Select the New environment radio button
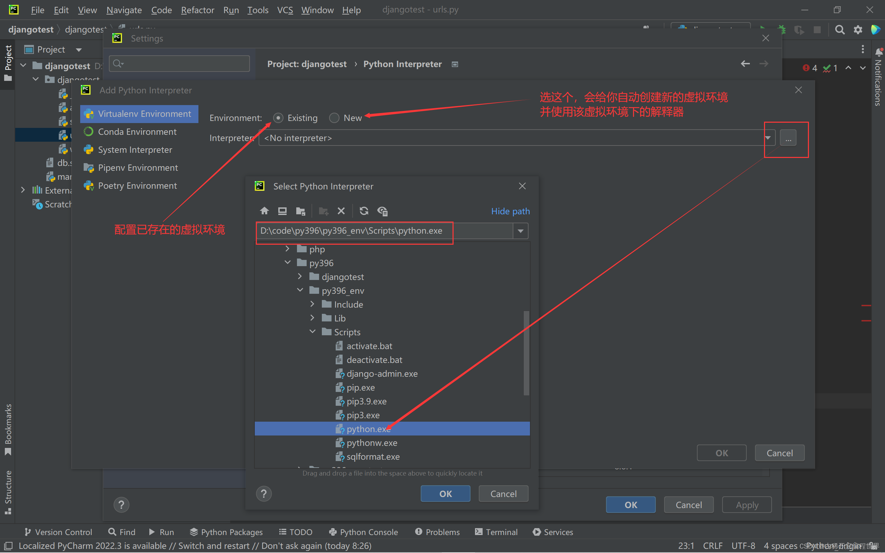The image size is (885, 553). click(x=334, y=118)
